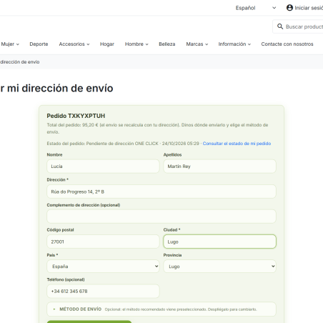This screenshot has height=323, width=323.
Task: Click the dirección de envío breadcrumb
Action: [x=20, y=62]
